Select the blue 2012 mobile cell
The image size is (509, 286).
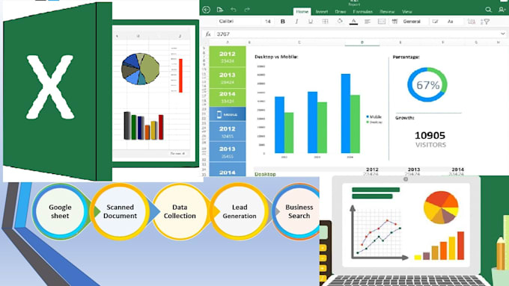pos(228,131)
